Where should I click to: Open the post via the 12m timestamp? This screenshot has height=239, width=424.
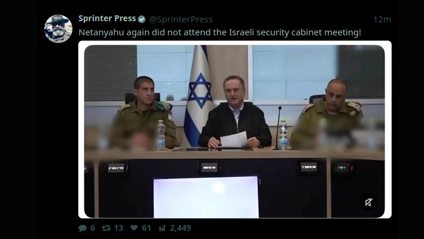(x=382, y=19)
